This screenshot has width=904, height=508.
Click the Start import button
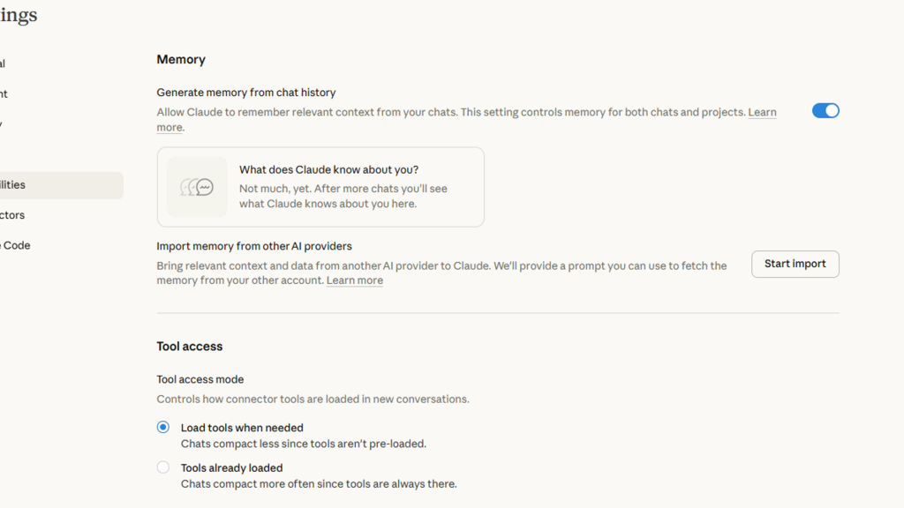tap(795, 264)
